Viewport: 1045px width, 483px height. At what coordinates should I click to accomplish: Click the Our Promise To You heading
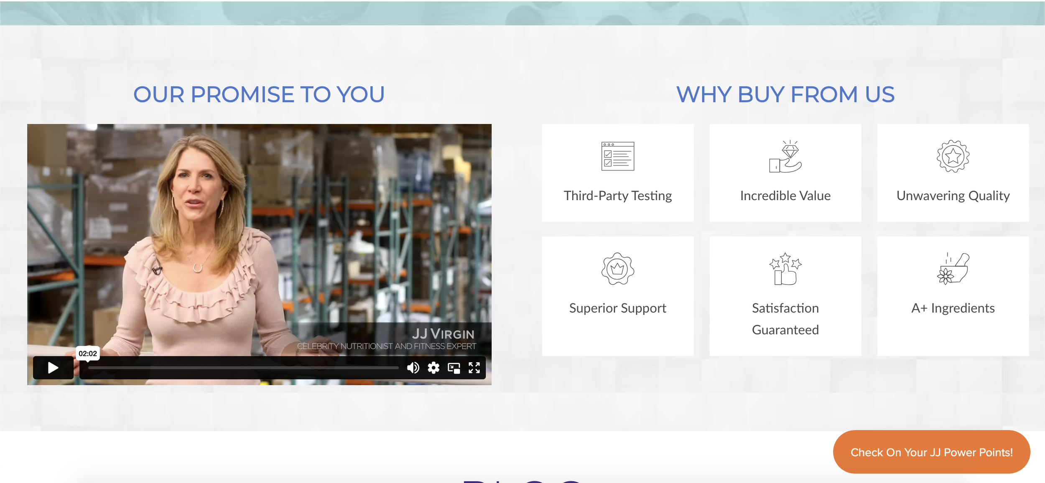click(x=259, y=94)
